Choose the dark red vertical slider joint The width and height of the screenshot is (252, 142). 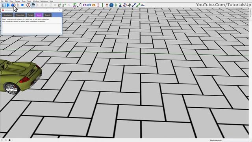coord(98,5)
